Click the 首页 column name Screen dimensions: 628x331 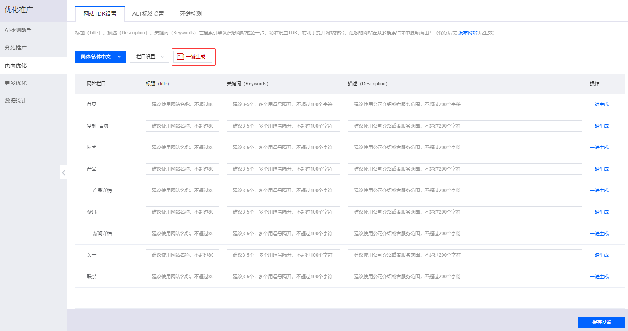click(x=92, y=104)
